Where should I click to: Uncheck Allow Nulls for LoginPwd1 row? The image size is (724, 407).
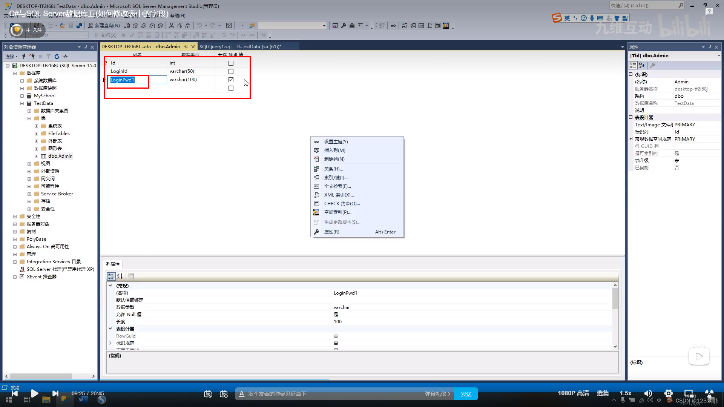tap(231, 80)
